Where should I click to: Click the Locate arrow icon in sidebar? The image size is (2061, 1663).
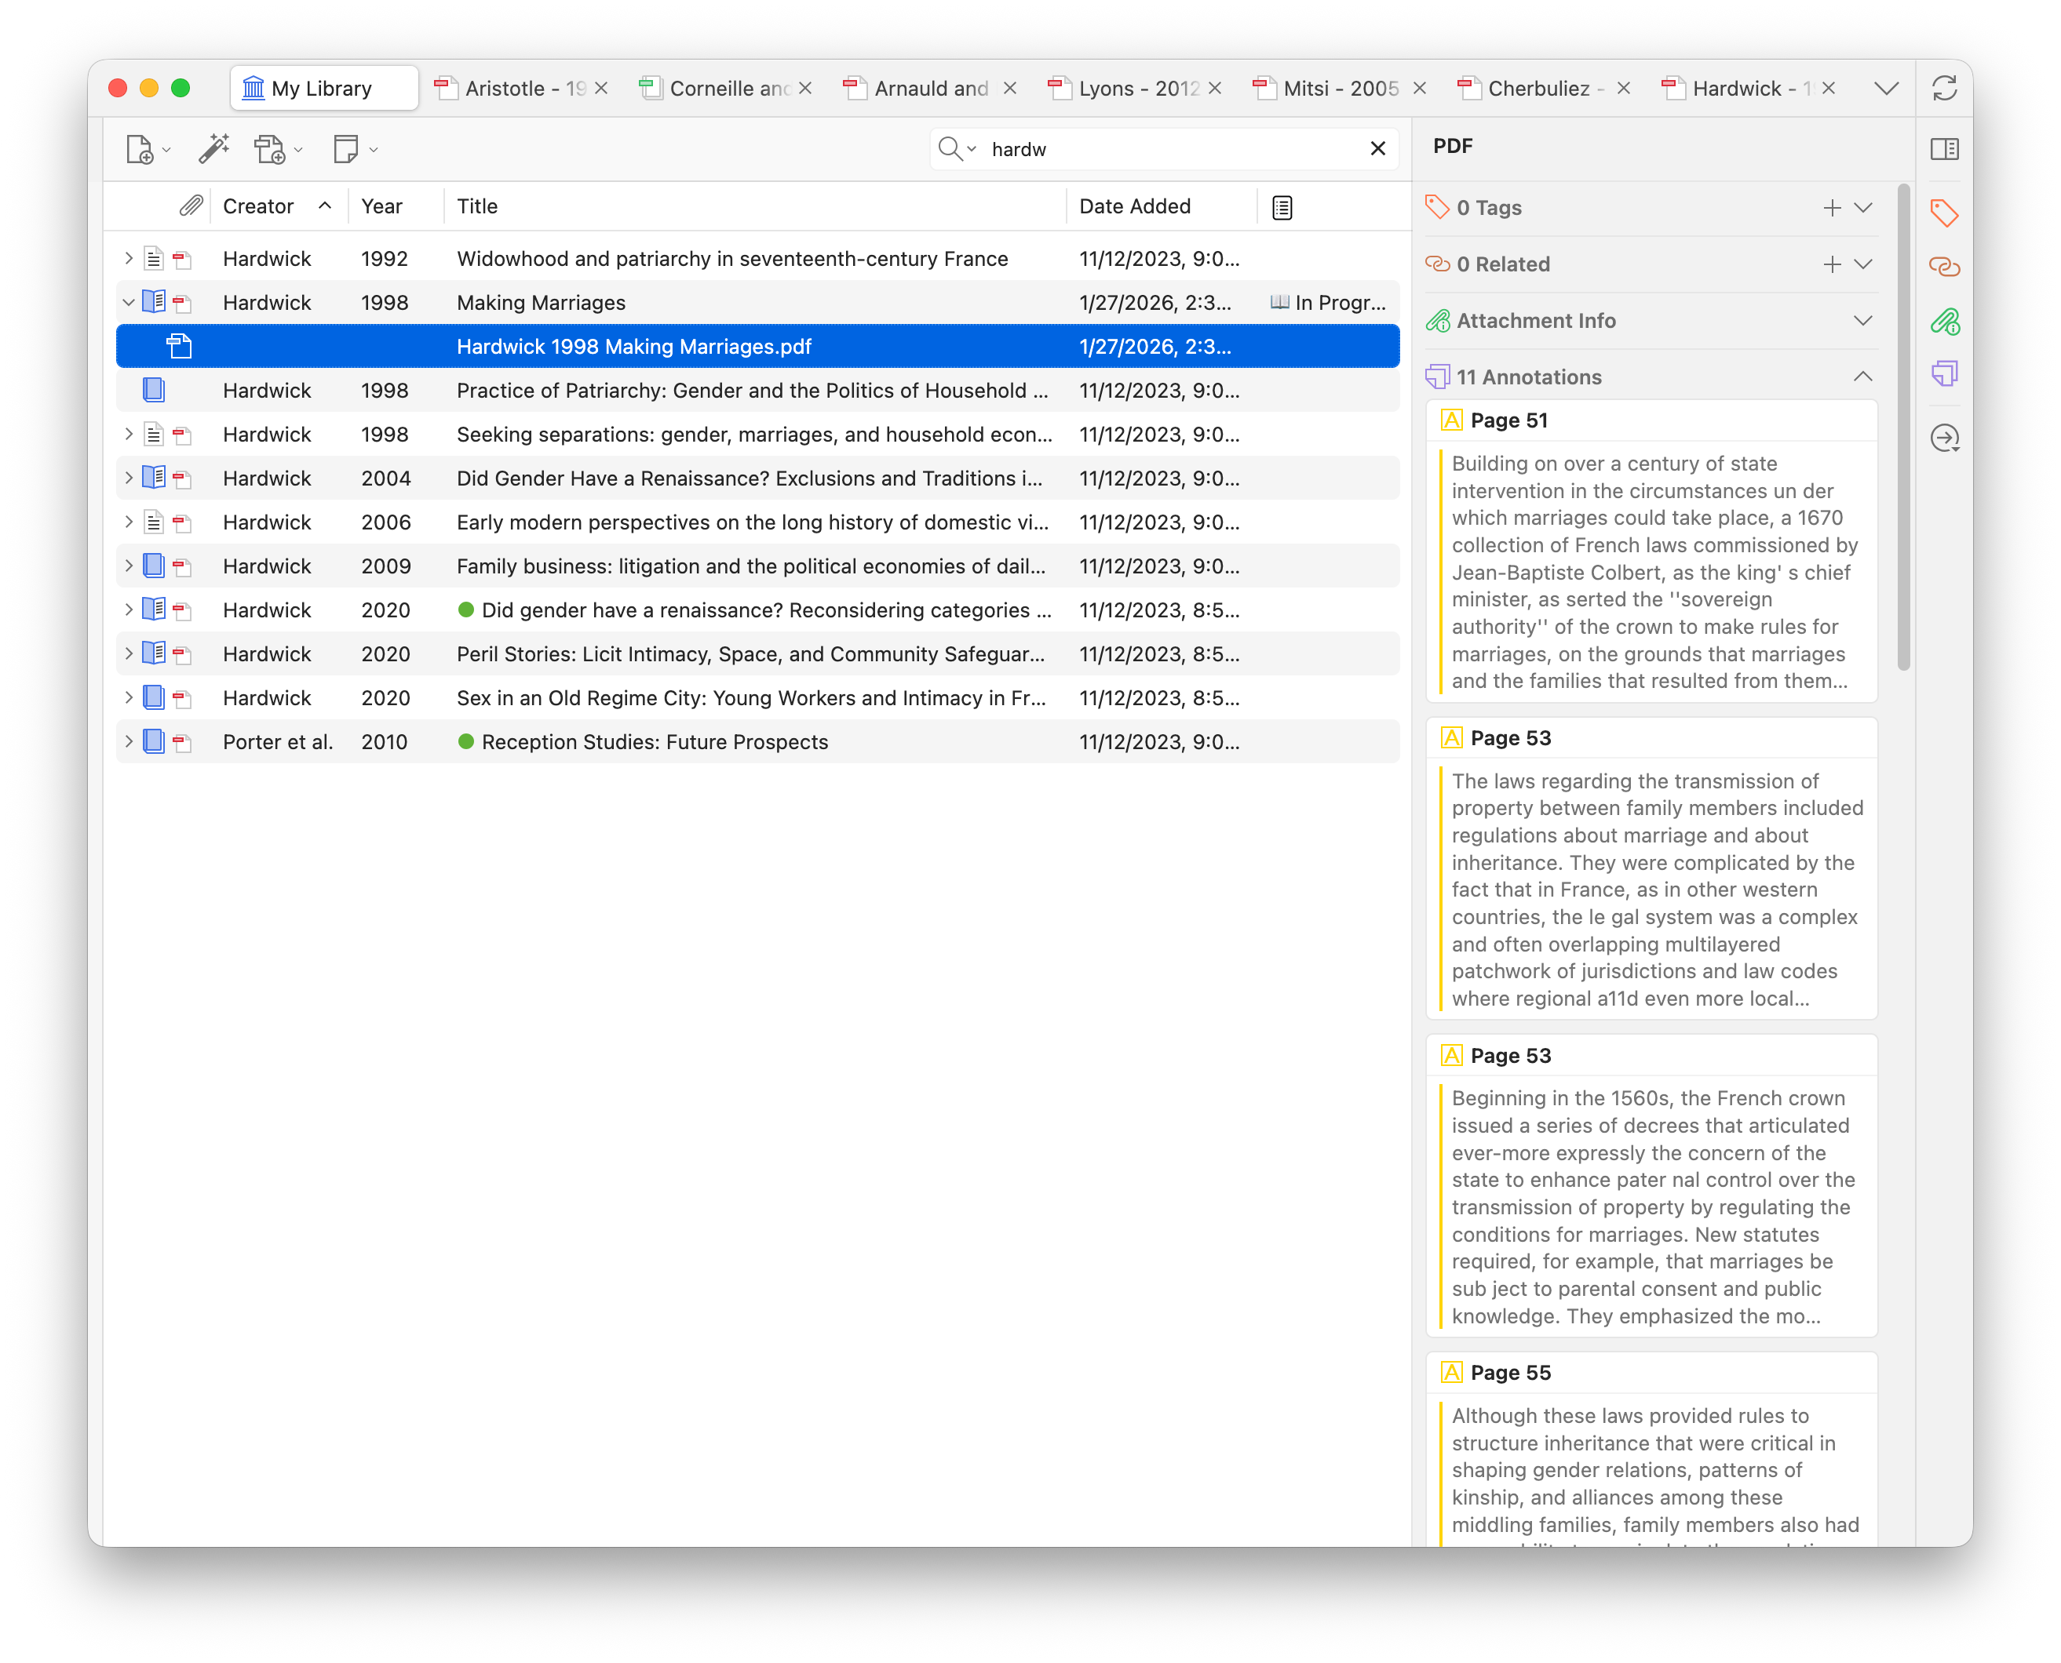[1944, 438]
